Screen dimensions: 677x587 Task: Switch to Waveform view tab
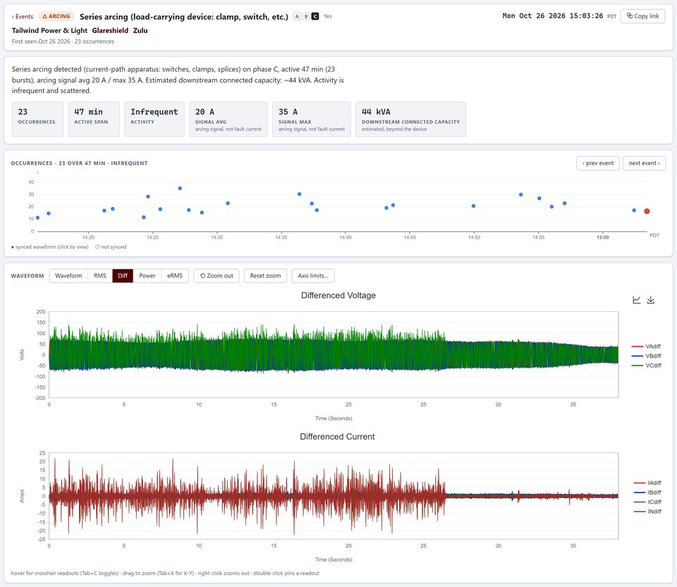(68, 276)
